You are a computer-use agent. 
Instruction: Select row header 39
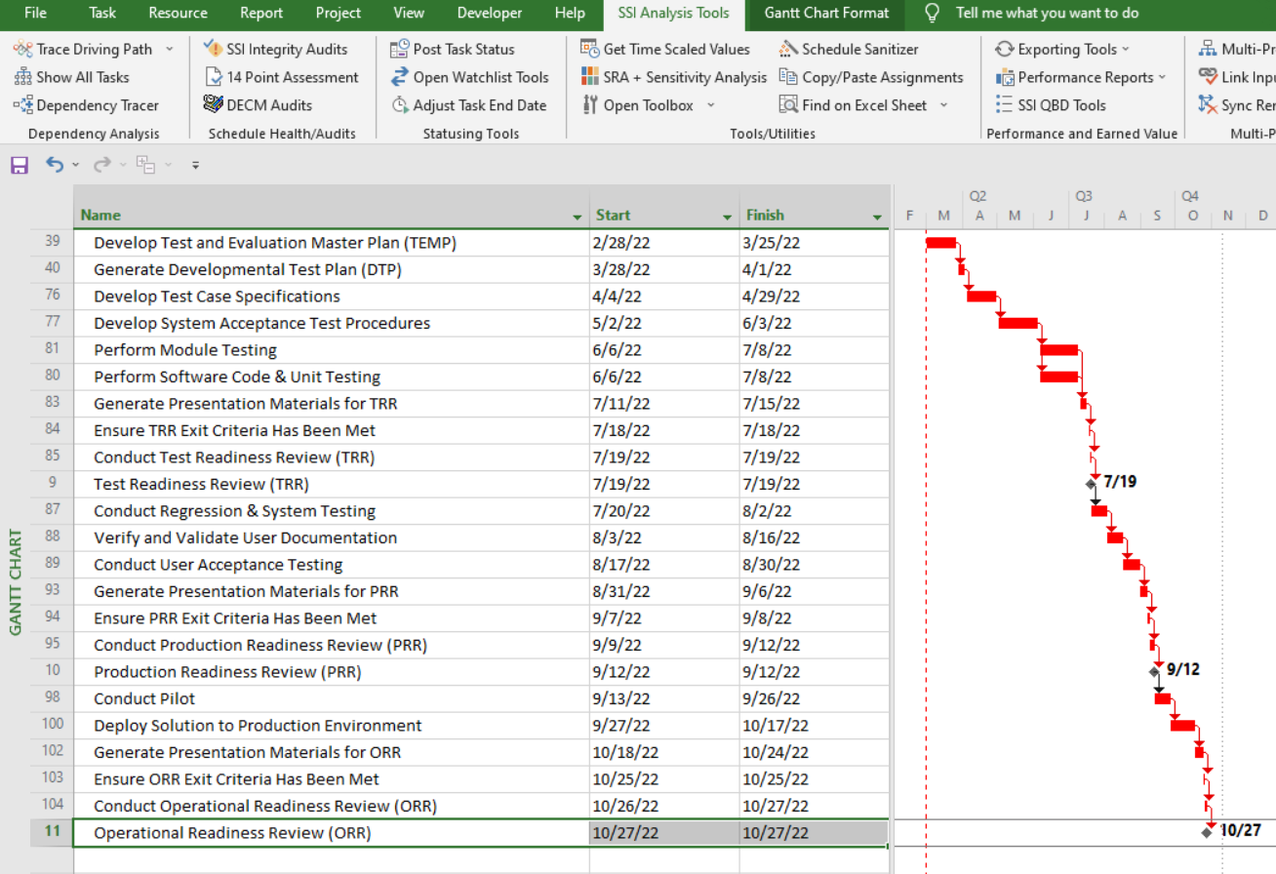(x=52, y=243)
